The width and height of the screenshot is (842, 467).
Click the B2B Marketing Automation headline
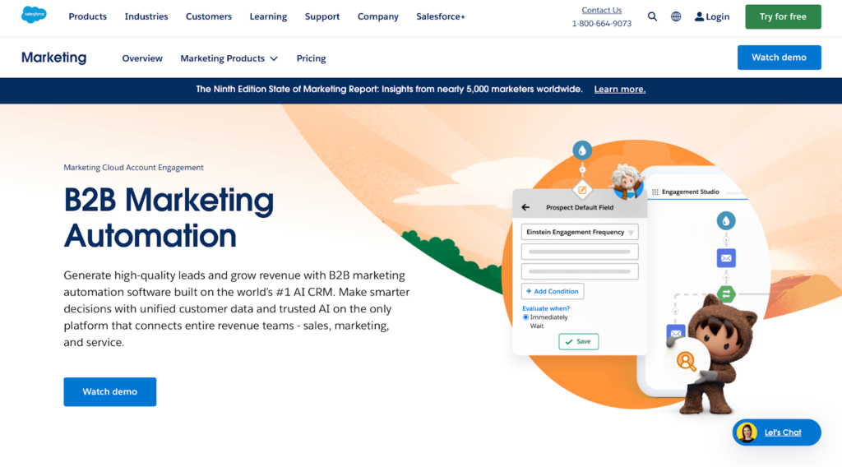tap(169, 217)
